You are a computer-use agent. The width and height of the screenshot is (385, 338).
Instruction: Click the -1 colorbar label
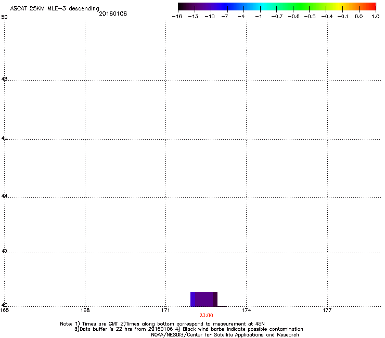click(258, 17)
